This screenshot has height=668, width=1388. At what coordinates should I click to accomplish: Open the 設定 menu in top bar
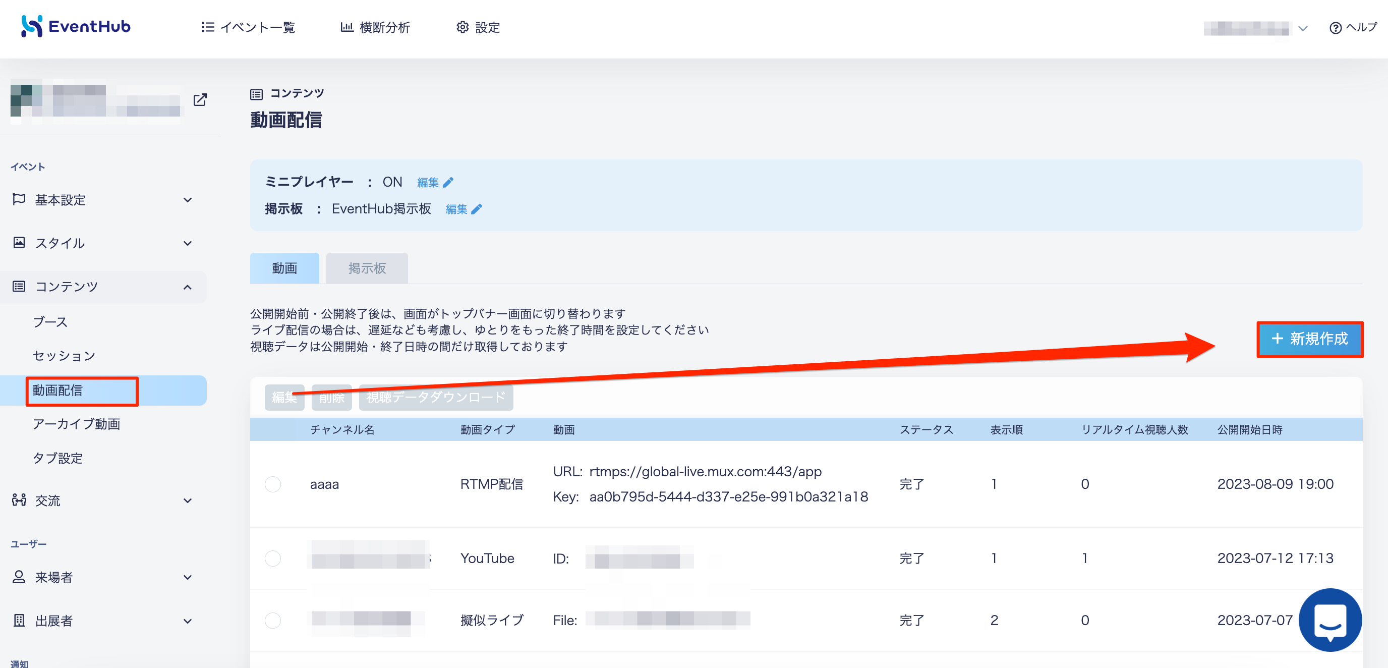click(x=479, y=27)
